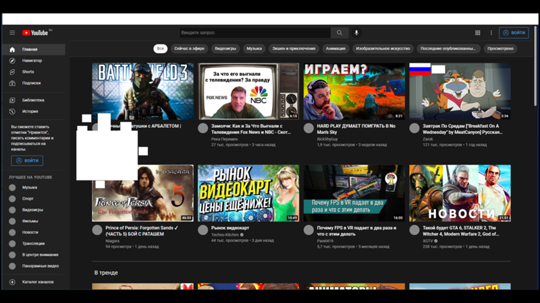Open the Prince of Persia thumbnail
The height and width of the screenshot is (303, 540).
pyautogui.click(x=142, y=193)
